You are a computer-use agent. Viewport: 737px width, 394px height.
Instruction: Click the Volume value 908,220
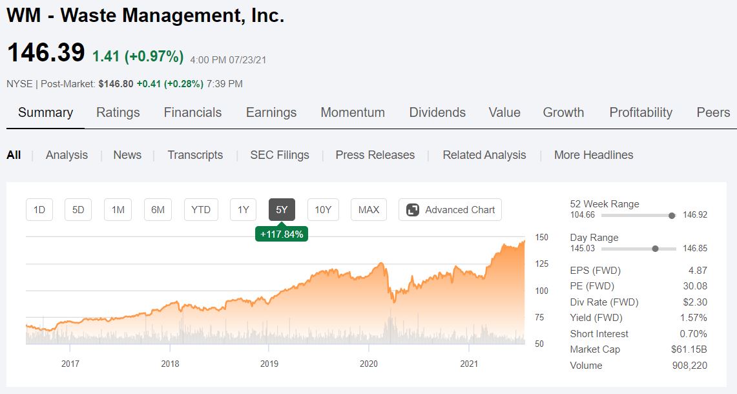(690, 366)
